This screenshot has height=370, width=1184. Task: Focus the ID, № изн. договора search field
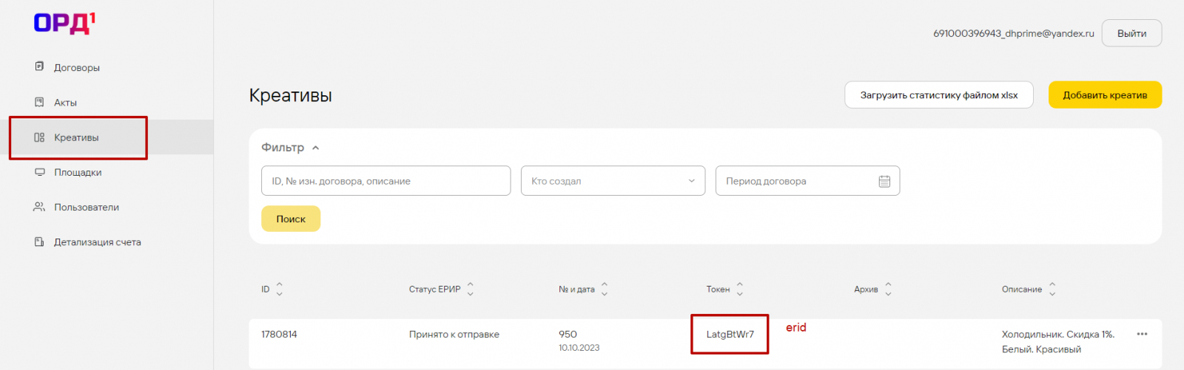point(386,181)
